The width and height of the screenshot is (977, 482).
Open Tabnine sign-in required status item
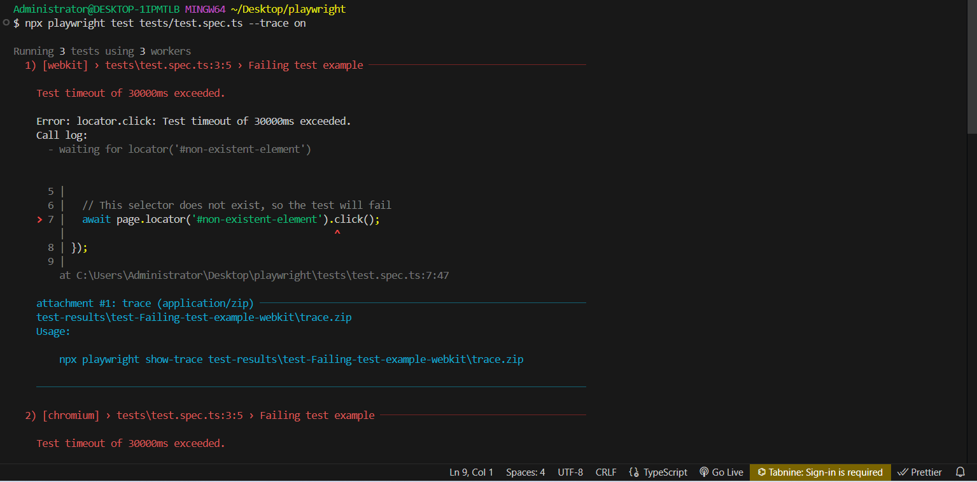[x=820, y=472]
